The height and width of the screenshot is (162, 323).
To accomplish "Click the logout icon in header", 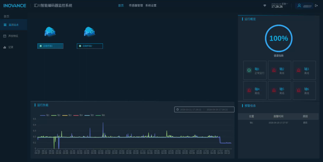I will pyautogui.click(x=316, y=6).
